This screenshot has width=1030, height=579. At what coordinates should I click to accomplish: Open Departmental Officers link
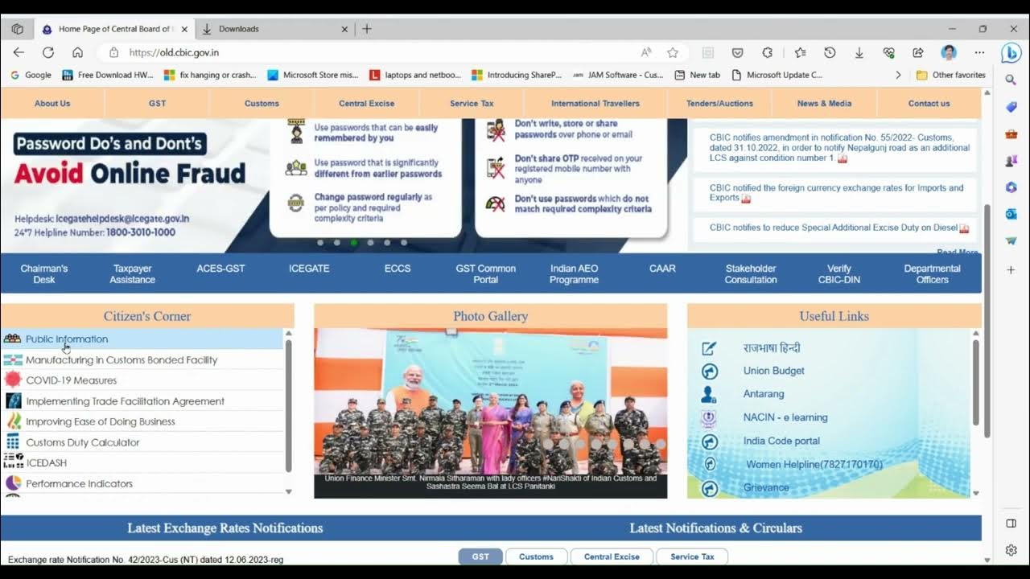932,274
